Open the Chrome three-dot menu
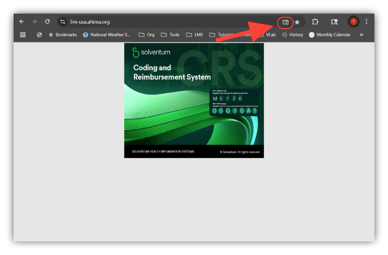Image resolution: width=388 pixels, height=255 pixels. click(367, 21)
